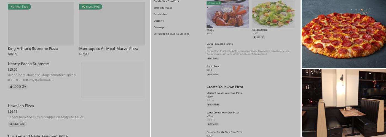Image resolution: width=386 pixels, height=137 pixels.
Task: Click thumbs-up rating on Medium Create Your Own Pizza
Action: tap(213, 105)
